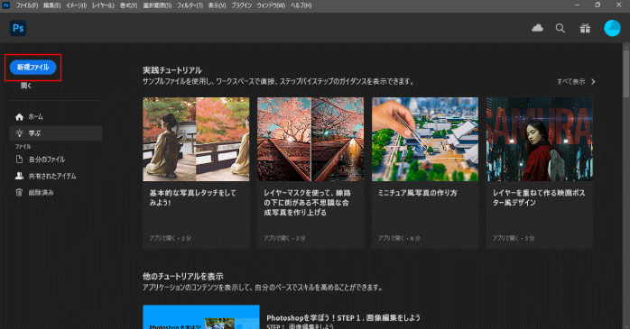
Task: Open the Creative Cloud sync status icon
Action: 537,28
